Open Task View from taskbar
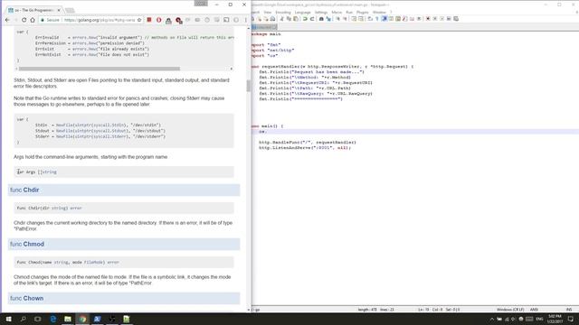Viewport: 579px width, 325px height. pos(38,319)
